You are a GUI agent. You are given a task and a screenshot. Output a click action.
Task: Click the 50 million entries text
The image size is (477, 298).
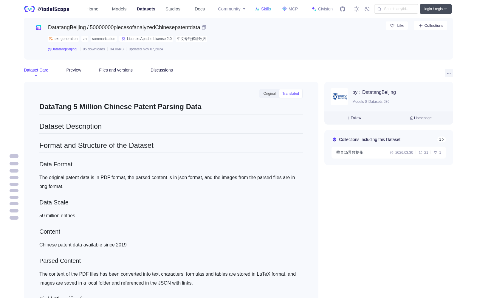click(57, 215)
